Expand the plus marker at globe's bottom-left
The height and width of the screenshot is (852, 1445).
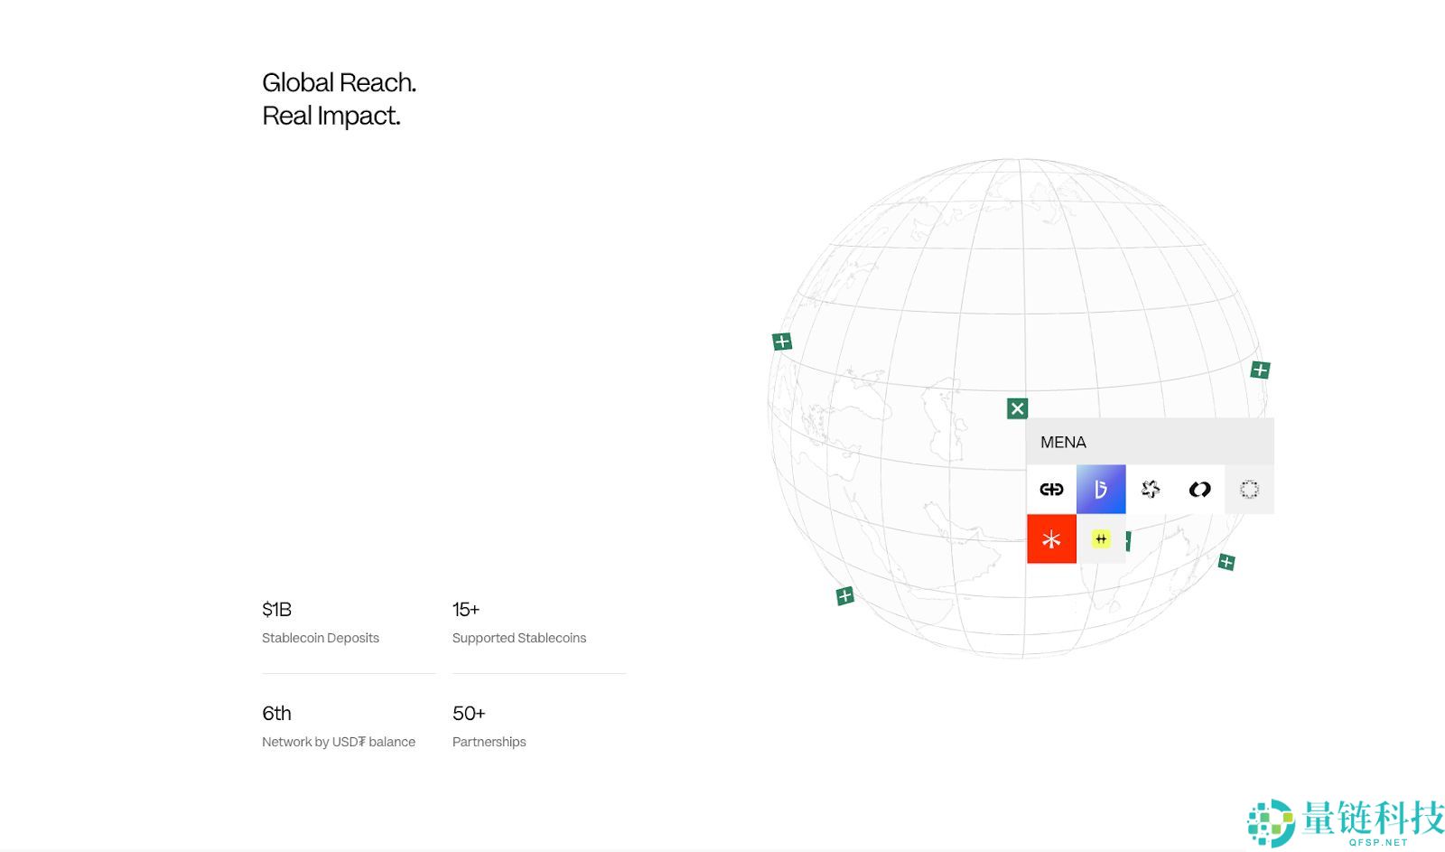844,595
